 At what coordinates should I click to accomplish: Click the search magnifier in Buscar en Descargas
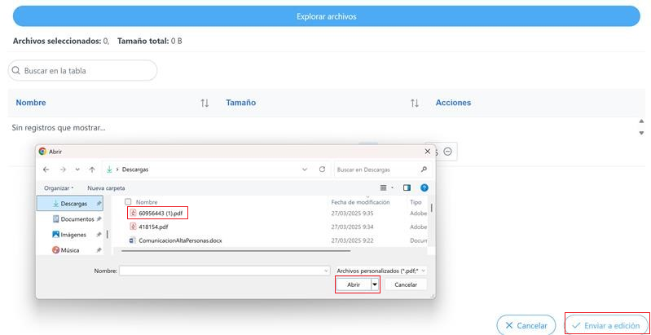click(x=424, y=170)
